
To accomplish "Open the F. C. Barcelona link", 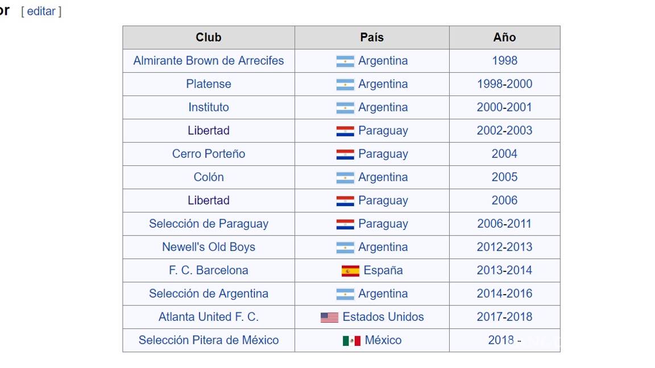I will pos(208,270).
